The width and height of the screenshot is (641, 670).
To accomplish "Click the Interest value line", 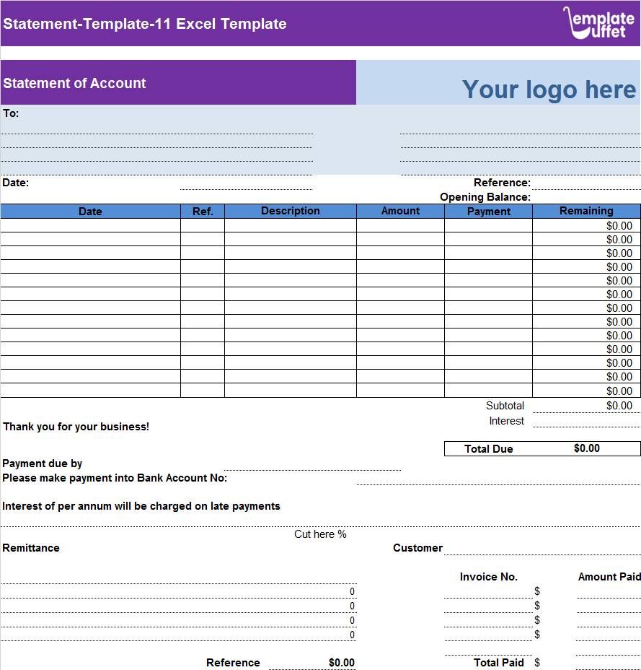I will tap(585, 422).
